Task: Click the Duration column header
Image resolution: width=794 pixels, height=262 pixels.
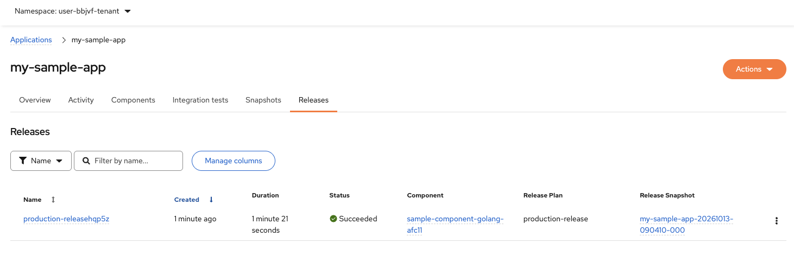Action: point(266,195)
